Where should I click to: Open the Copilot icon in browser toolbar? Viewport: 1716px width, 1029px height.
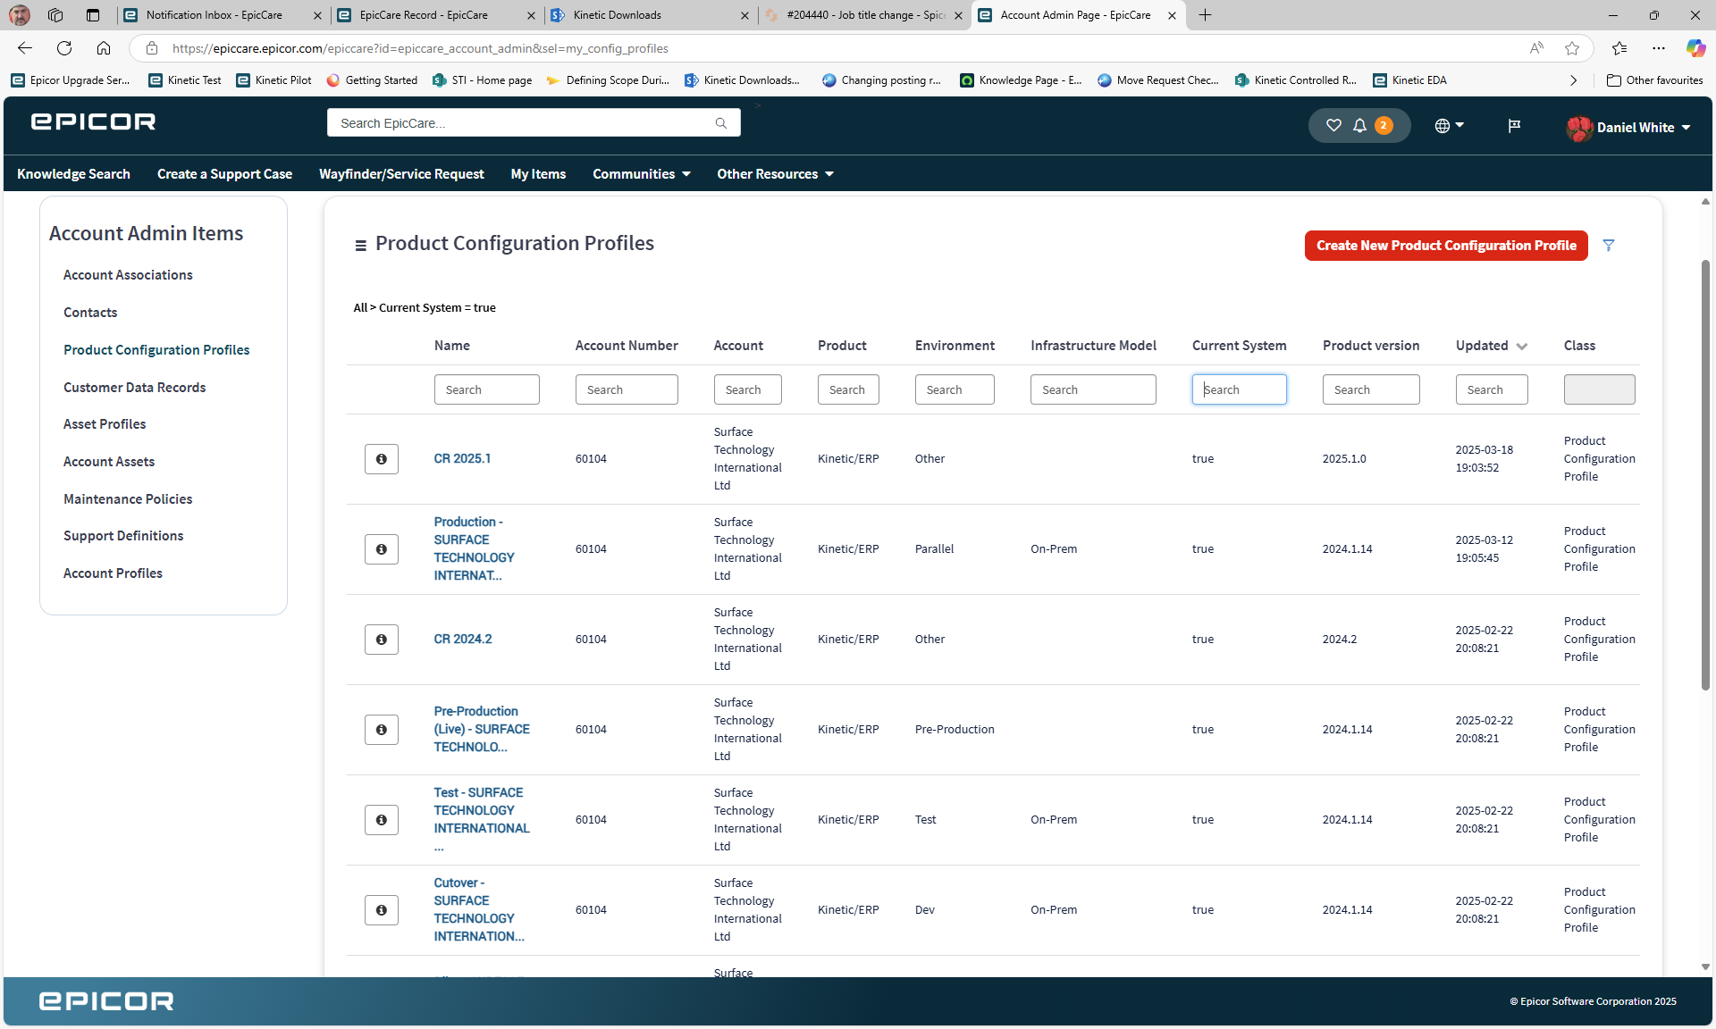point(1695,48)
